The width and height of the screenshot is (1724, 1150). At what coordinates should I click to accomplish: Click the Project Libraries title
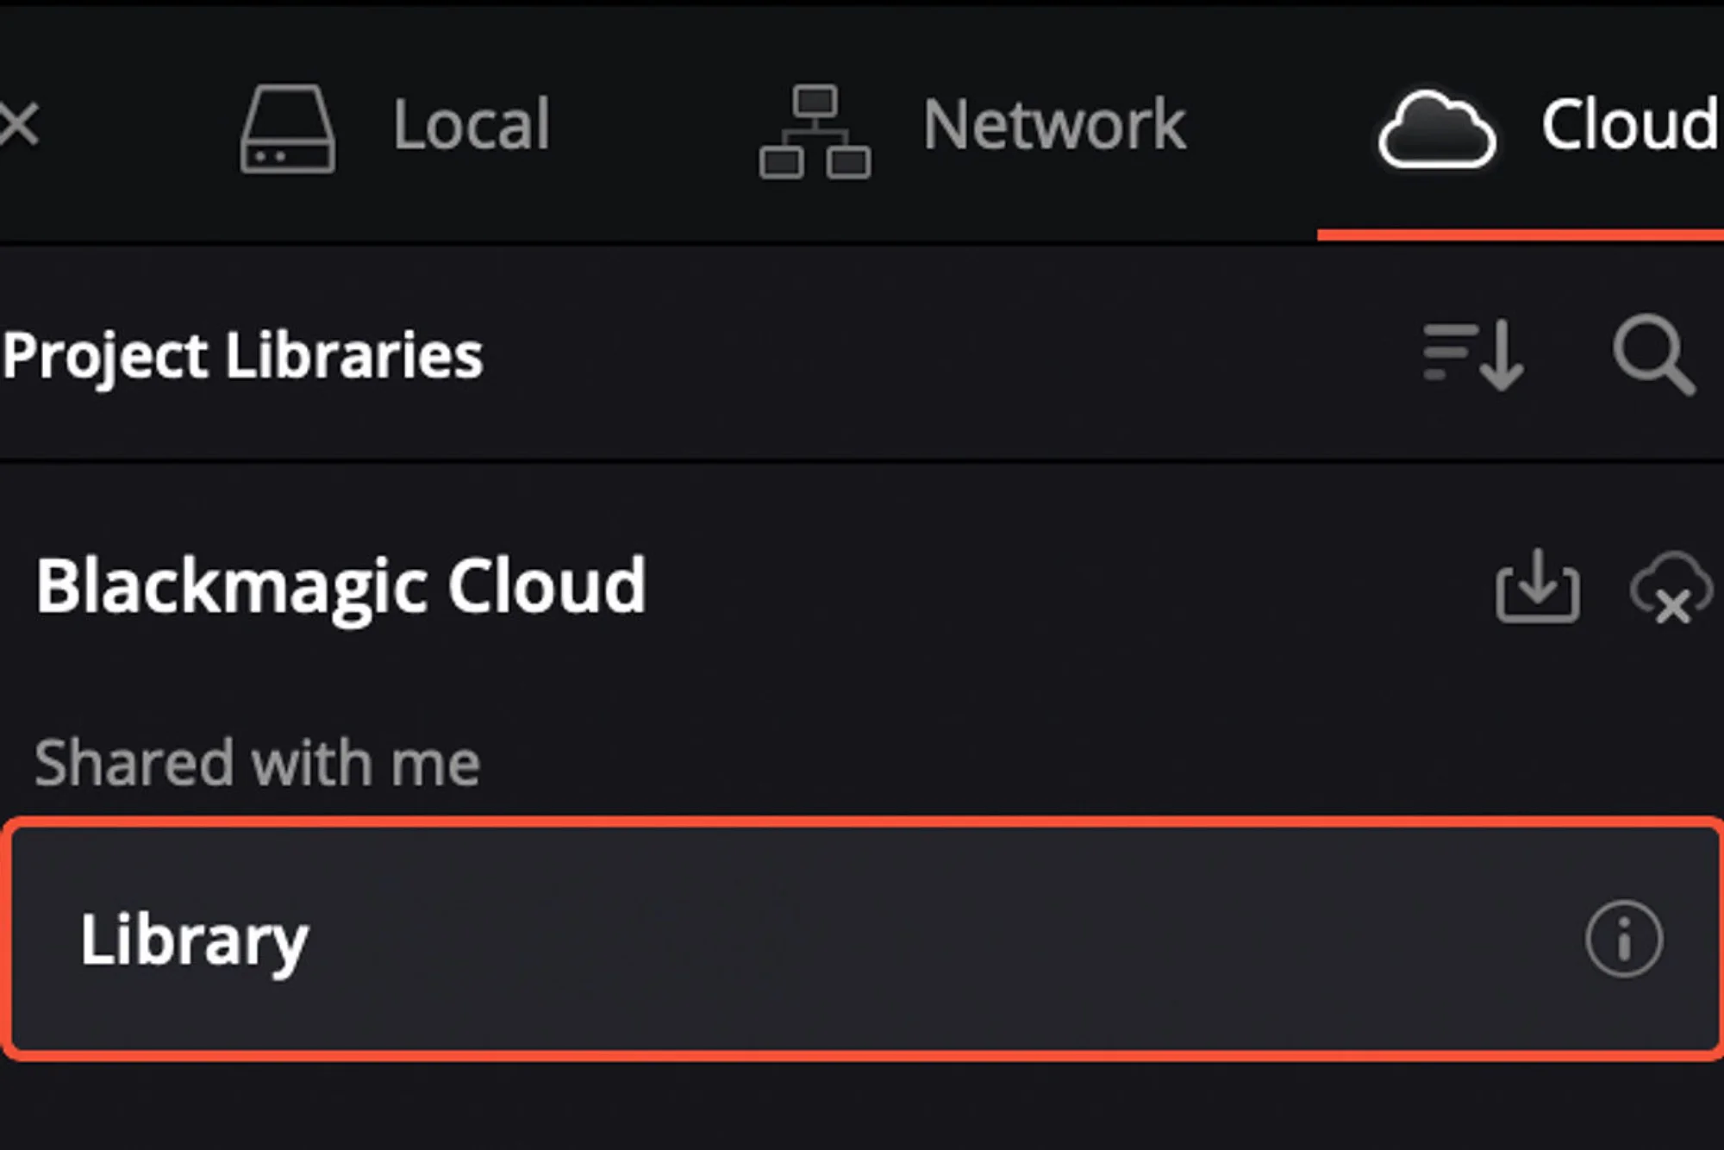point(241,356)
